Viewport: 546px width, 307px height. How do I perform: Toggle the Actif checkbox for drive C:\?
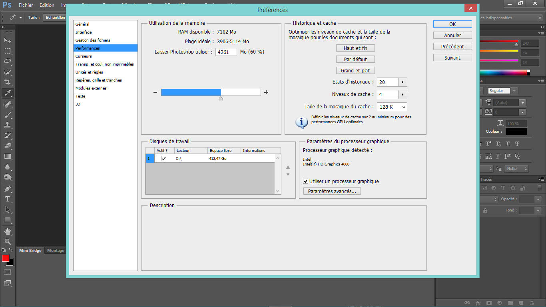(163, 159)
